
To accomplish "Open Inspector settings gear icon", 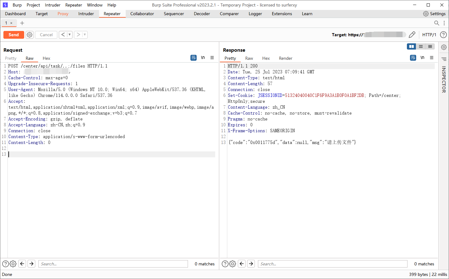I will coord(444,47).
